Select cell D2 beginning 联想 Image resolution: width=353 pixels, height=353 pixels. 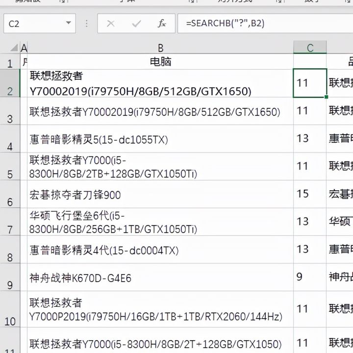(340, 83)
